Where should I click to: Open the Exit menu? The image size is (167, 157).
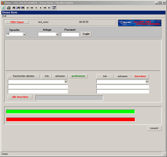coord(4,16)
